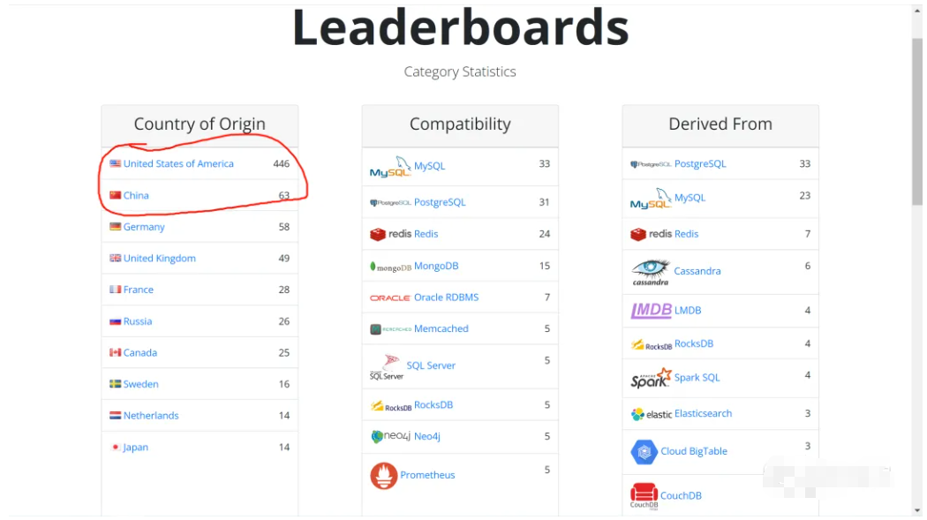The height and width of the screenshot is (520, 927).
Task: Click the MySQL logo under Derived From
Action: (651, 200)
